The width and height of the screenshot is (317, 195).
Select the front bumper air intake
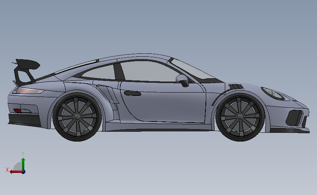click(x=294, y=118)
